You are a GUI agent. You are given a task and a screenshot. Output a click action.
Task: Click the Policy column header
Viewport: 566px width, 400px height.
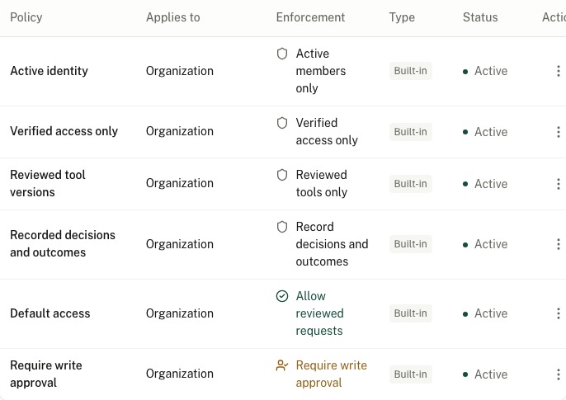tap(26, 17)
